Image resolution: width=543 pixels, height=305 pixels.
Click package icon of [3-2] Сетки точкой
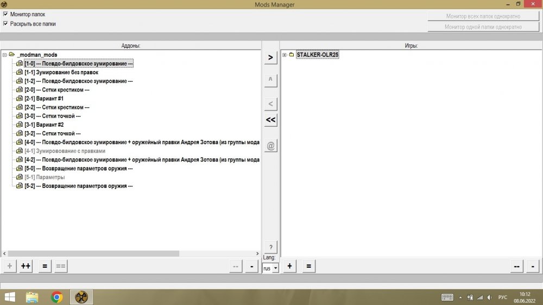[20, 133]
